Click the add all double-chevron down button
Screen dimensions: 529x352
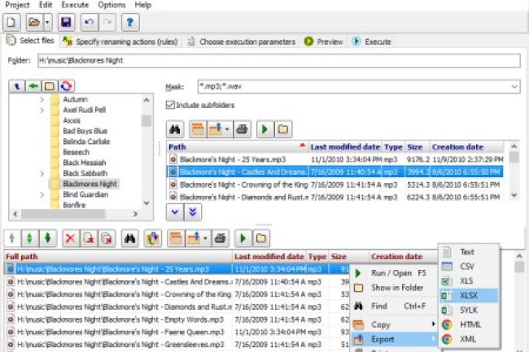click(x=193, y=211)
